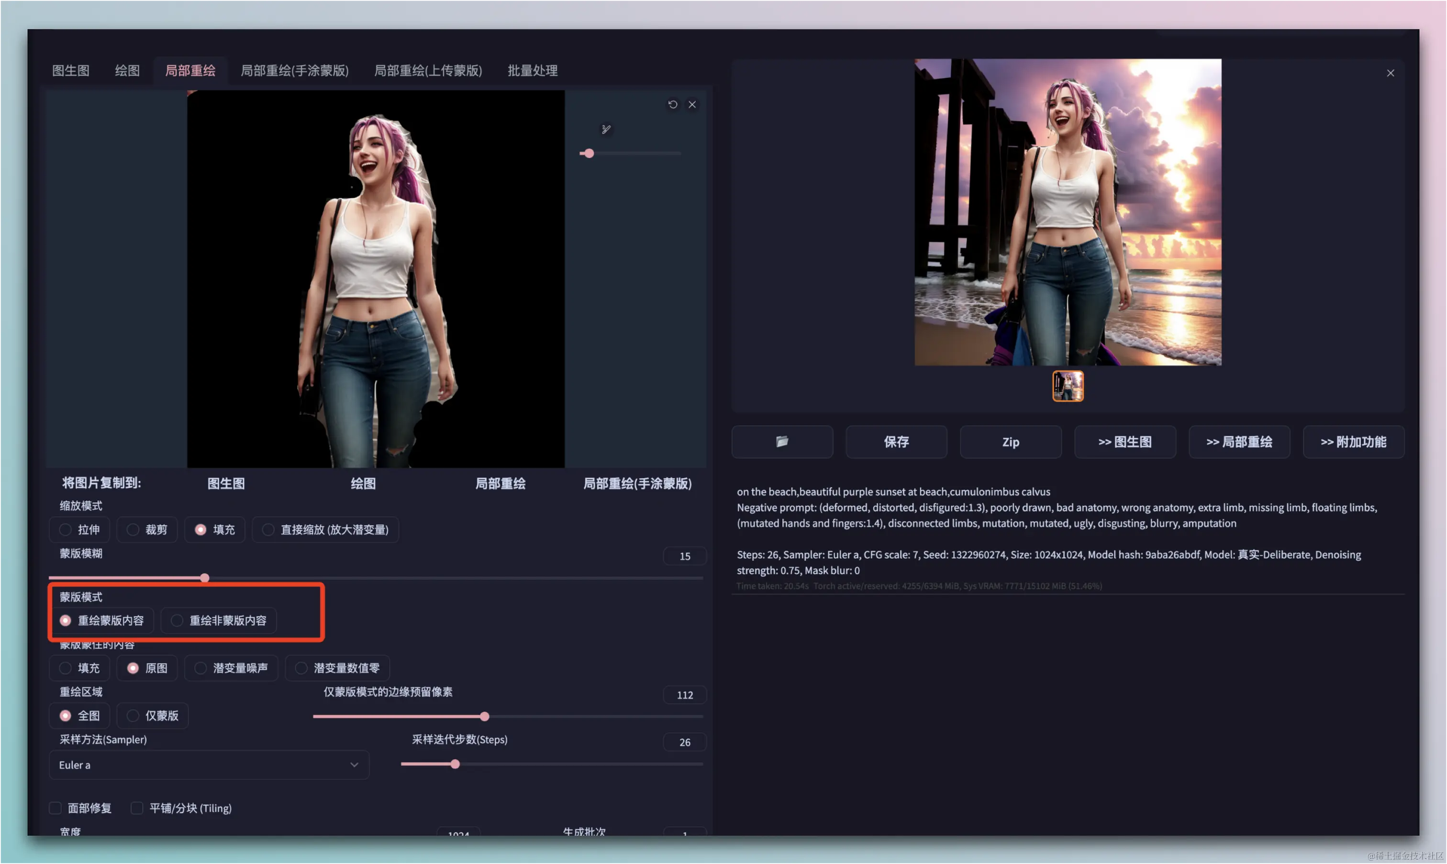This screenshot has width=1447, height=864.
Task: Open the 批量处理 tab
Action: tap(532, 70)
